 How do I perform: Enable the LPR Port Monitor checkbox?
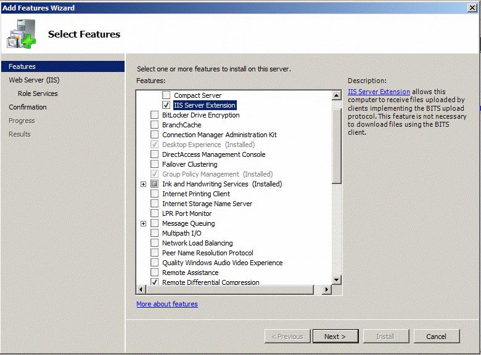[x=154, y=213]
